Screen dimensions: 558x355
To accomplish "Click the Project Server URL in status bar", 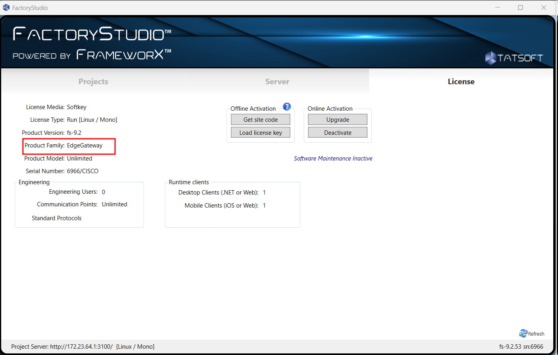I will pyautogui.click(x=81, y=347).
